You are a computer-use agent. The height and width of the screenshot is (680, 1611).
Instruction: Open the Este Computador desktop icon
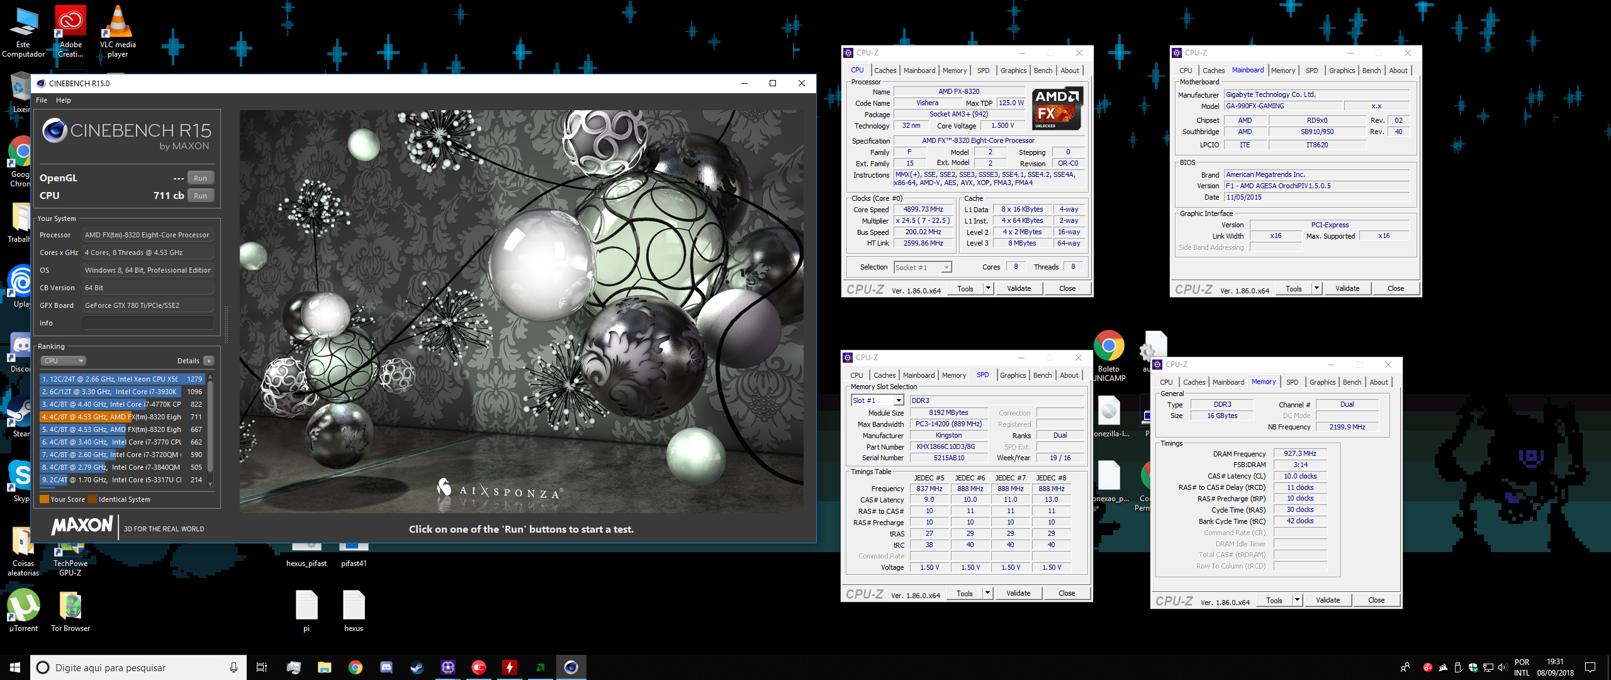[x=23, y=31]
